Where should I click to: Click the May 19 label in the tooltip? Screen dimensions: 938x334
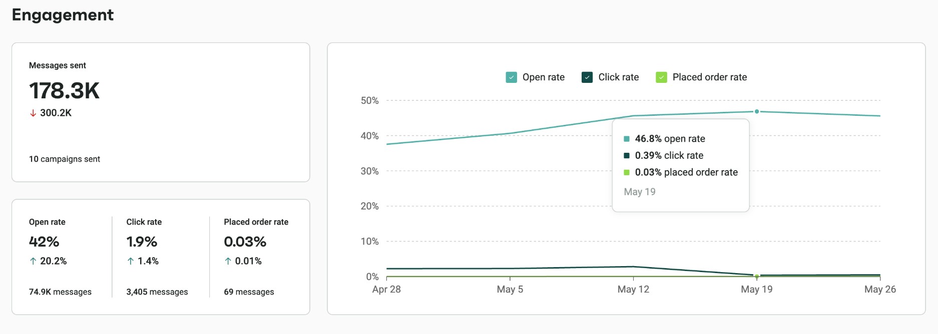[639, 191]
